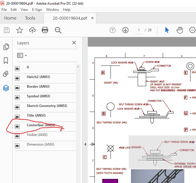The height and width of the screenshot is (183, 196).
Task: Go to previous page up arrow
Action: tap(113, 30)
